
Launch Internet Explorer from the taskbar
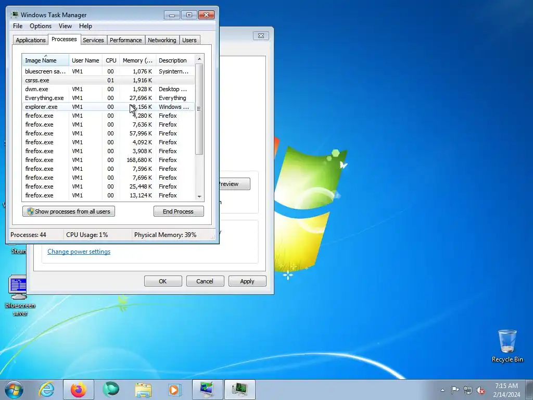point(46,390)
